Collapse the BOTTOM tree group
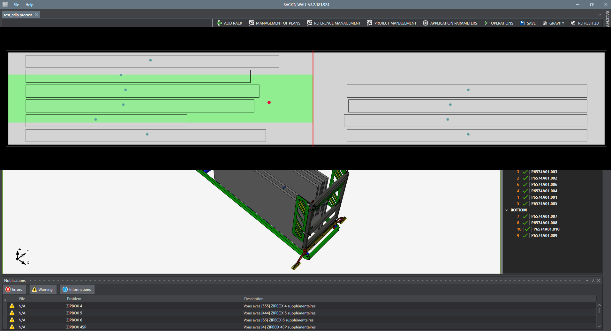 tap(507, 210)
